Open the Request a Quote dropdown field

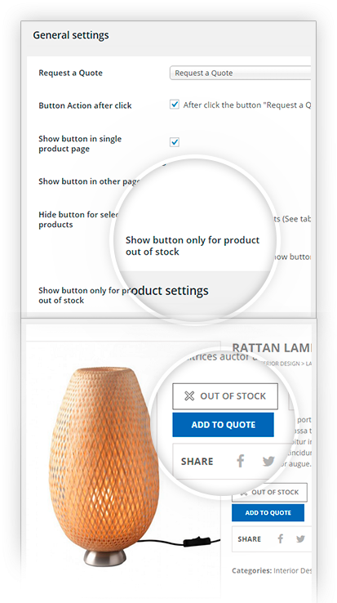[x=240, y=73]
